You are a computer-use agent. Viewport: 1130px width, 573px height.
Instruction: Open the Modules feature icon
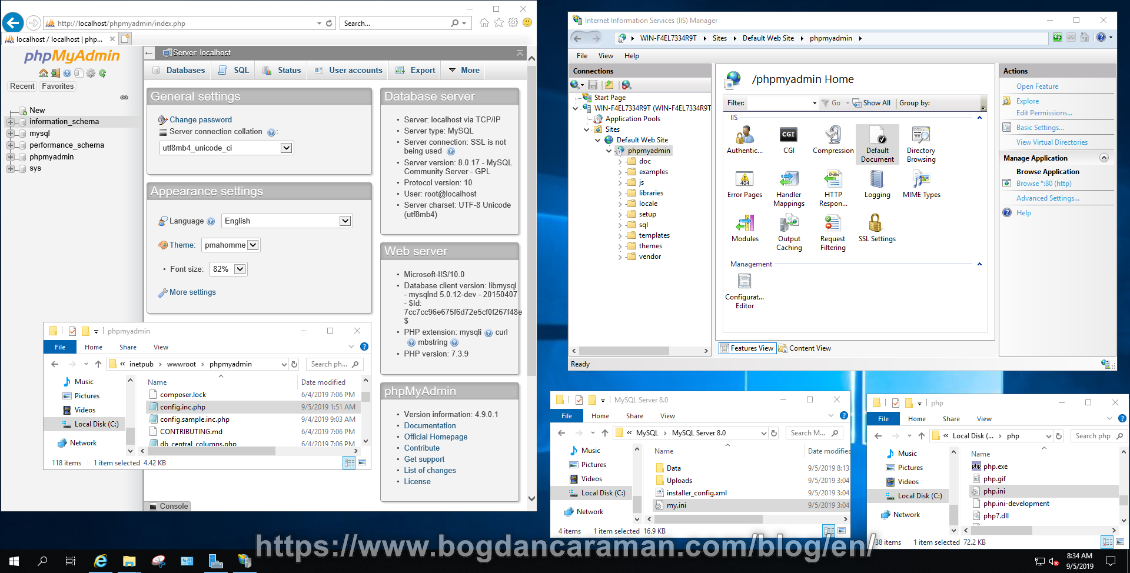pos(745,228)
